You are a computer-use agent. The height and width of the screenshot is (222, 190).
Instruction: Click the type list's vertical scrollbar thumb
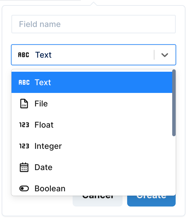click(174, 103)
